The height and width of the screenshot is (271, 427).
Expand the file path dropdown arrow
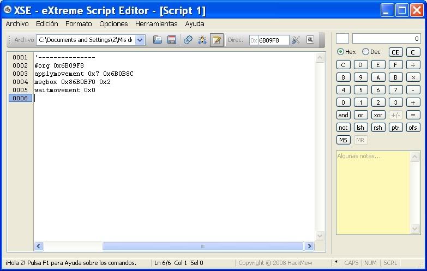[x=140, y=40]
